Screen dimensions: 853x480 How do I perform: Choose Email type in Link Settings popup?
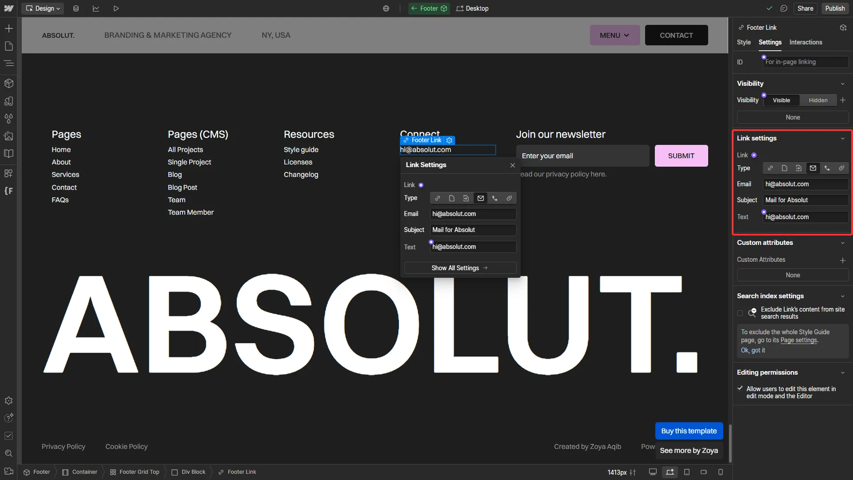coord(481,198)
